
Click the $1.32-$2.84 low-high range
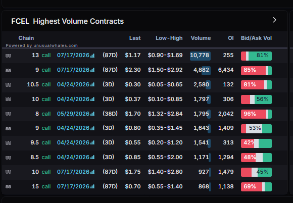[165, 114]
